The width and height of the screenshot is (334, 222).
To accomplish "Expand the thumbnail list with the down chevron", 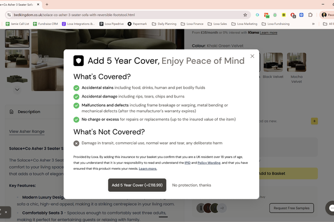I will click(17, 89).
